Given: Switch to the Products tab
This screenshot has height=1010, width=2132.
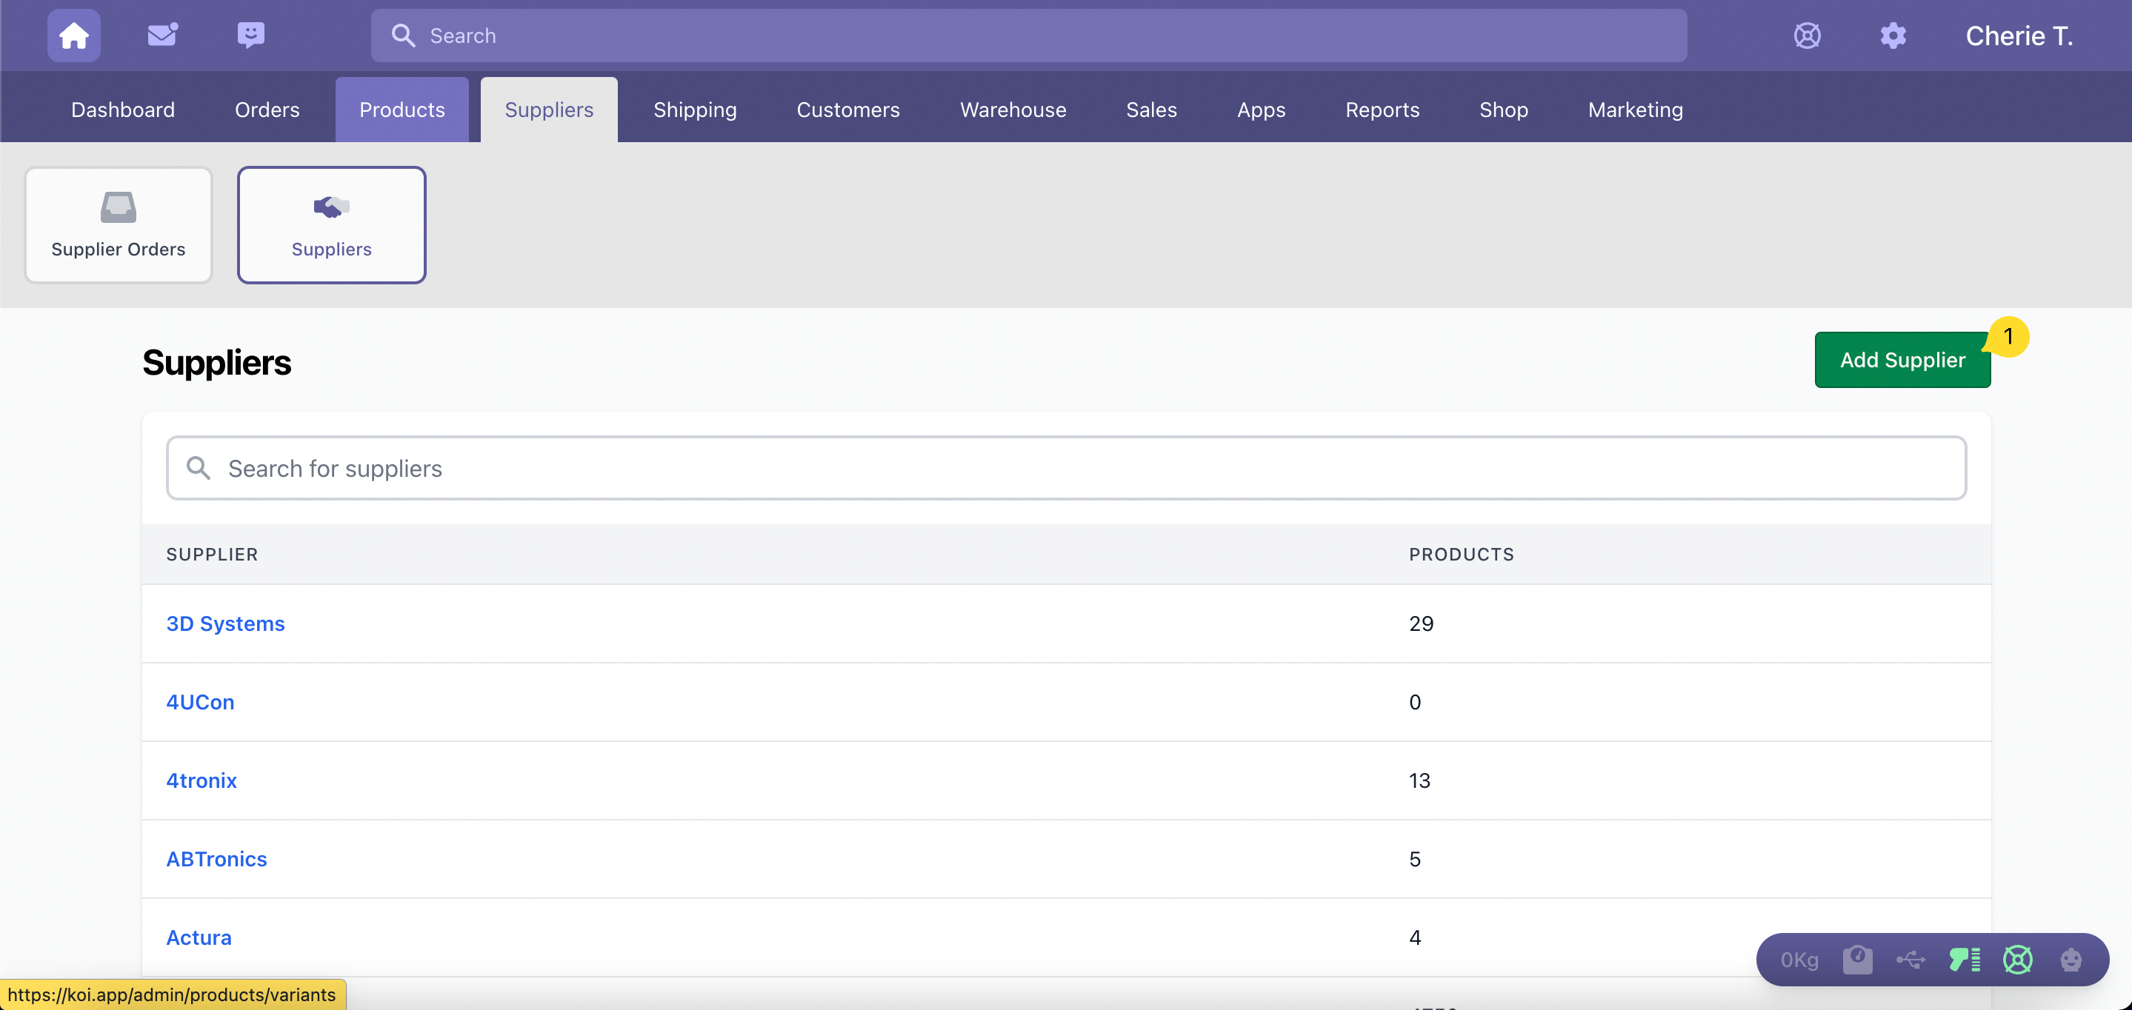Looking at the screenshot, I should click(402, 109).
